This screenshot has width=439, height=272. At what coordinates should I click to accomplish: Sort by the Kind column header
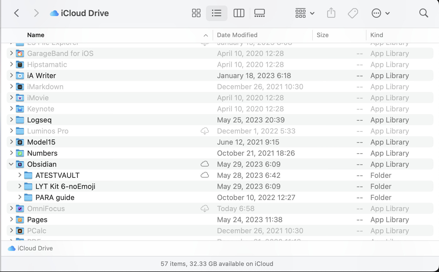click(377, 35)
